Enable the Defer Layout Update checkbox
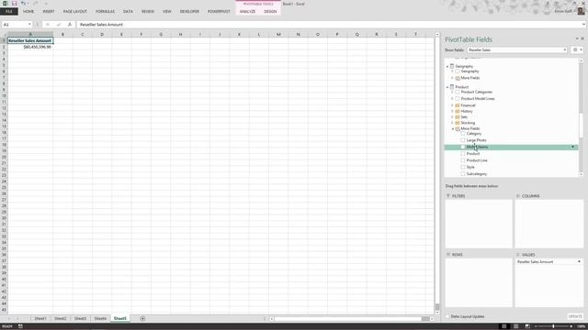 pos(447,316)
